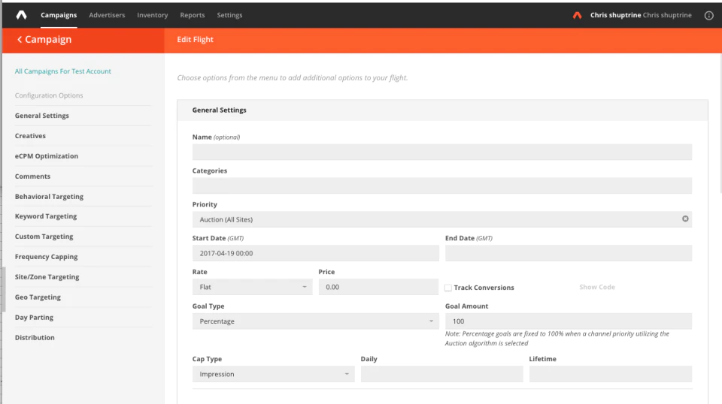Open eCPM Optimization option
Viewport: 722px width, 404px height.
[47, 156]
